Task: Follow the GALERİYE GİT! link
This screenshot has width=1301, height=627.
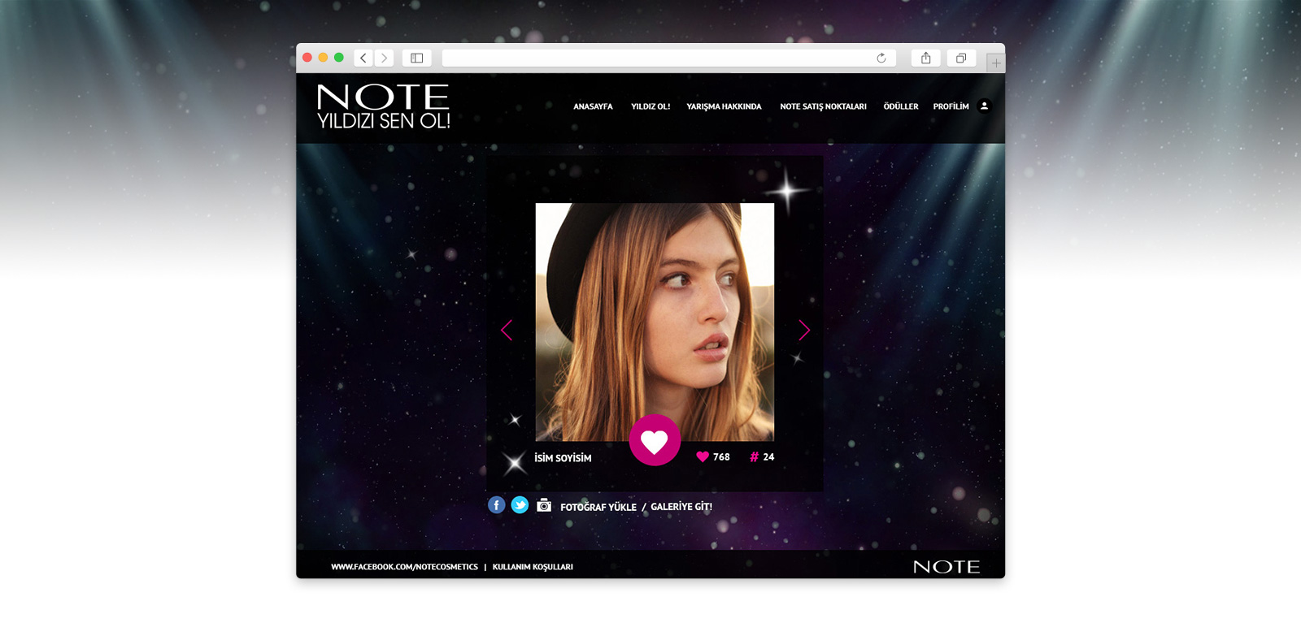Action: point(681,507)
